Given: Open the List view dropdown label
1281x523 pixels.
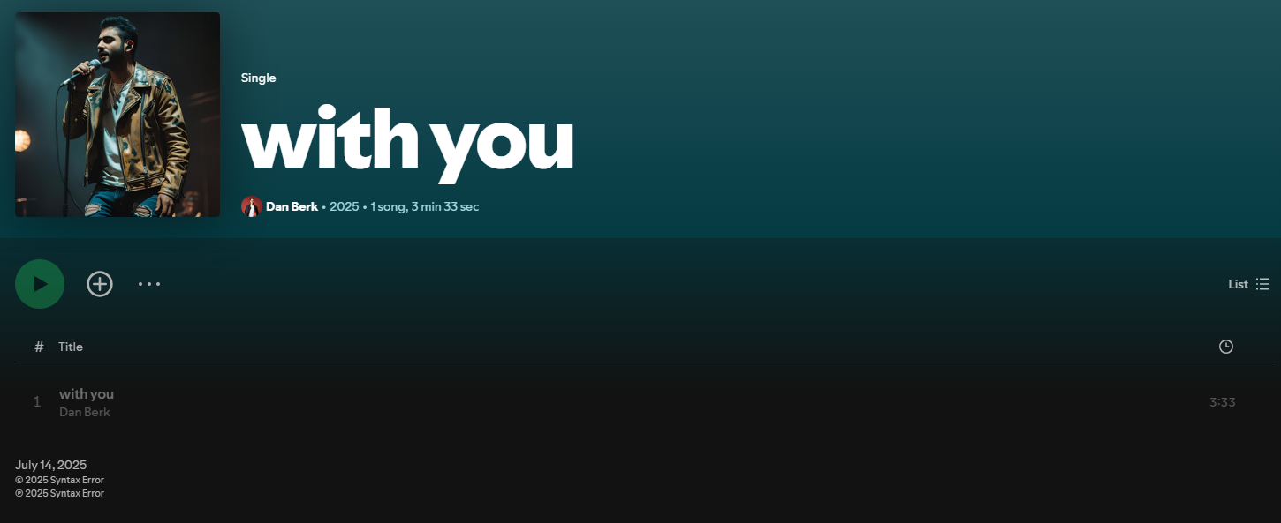Looking at the screenshot, I should 1238,284.
